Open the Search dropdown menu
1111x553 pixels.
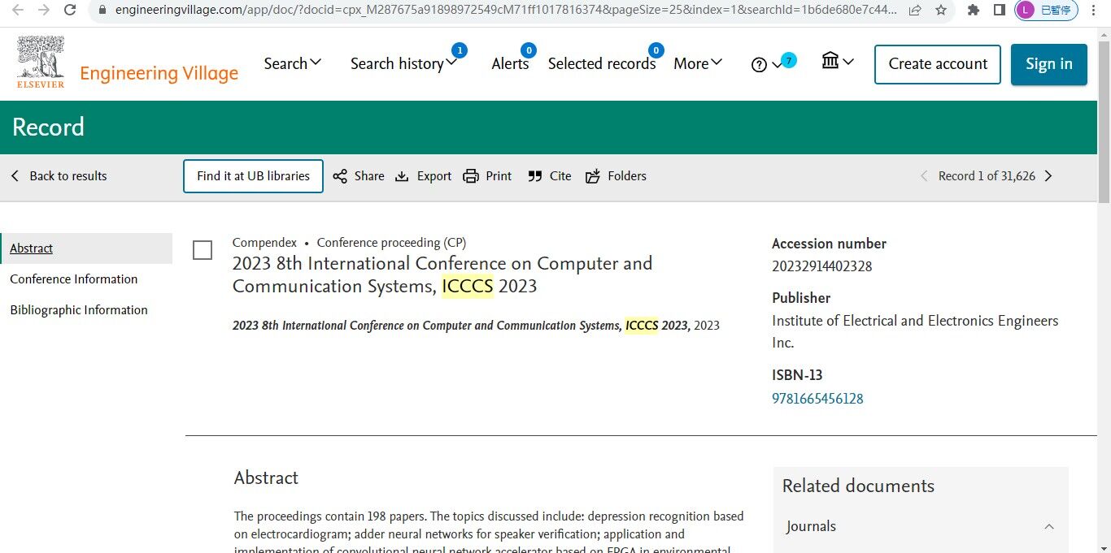click(293, 63)
